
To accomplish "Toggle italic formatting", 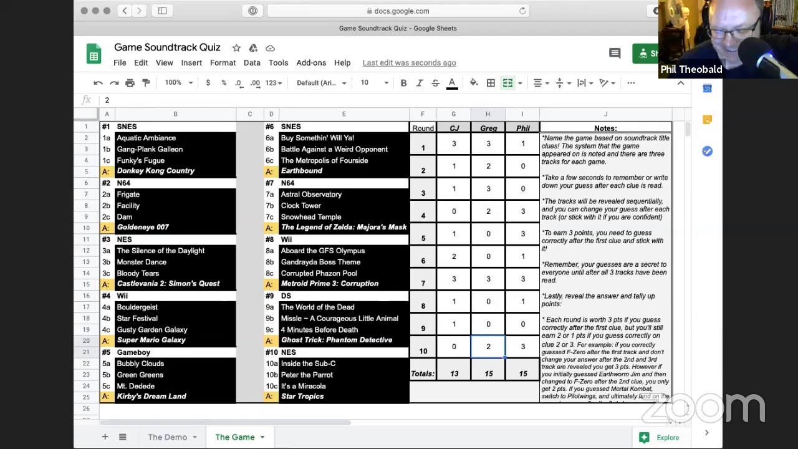I will 420,83.
